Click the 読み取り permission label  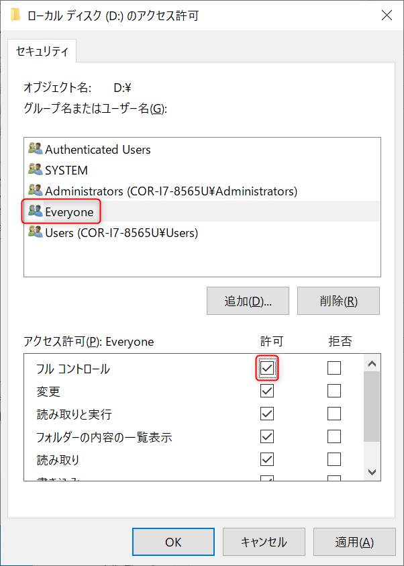point(58,460)
